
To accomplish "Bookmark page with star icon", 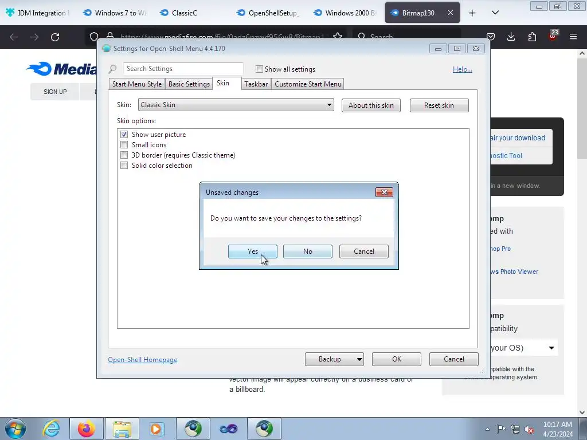I will click(338, 36).
